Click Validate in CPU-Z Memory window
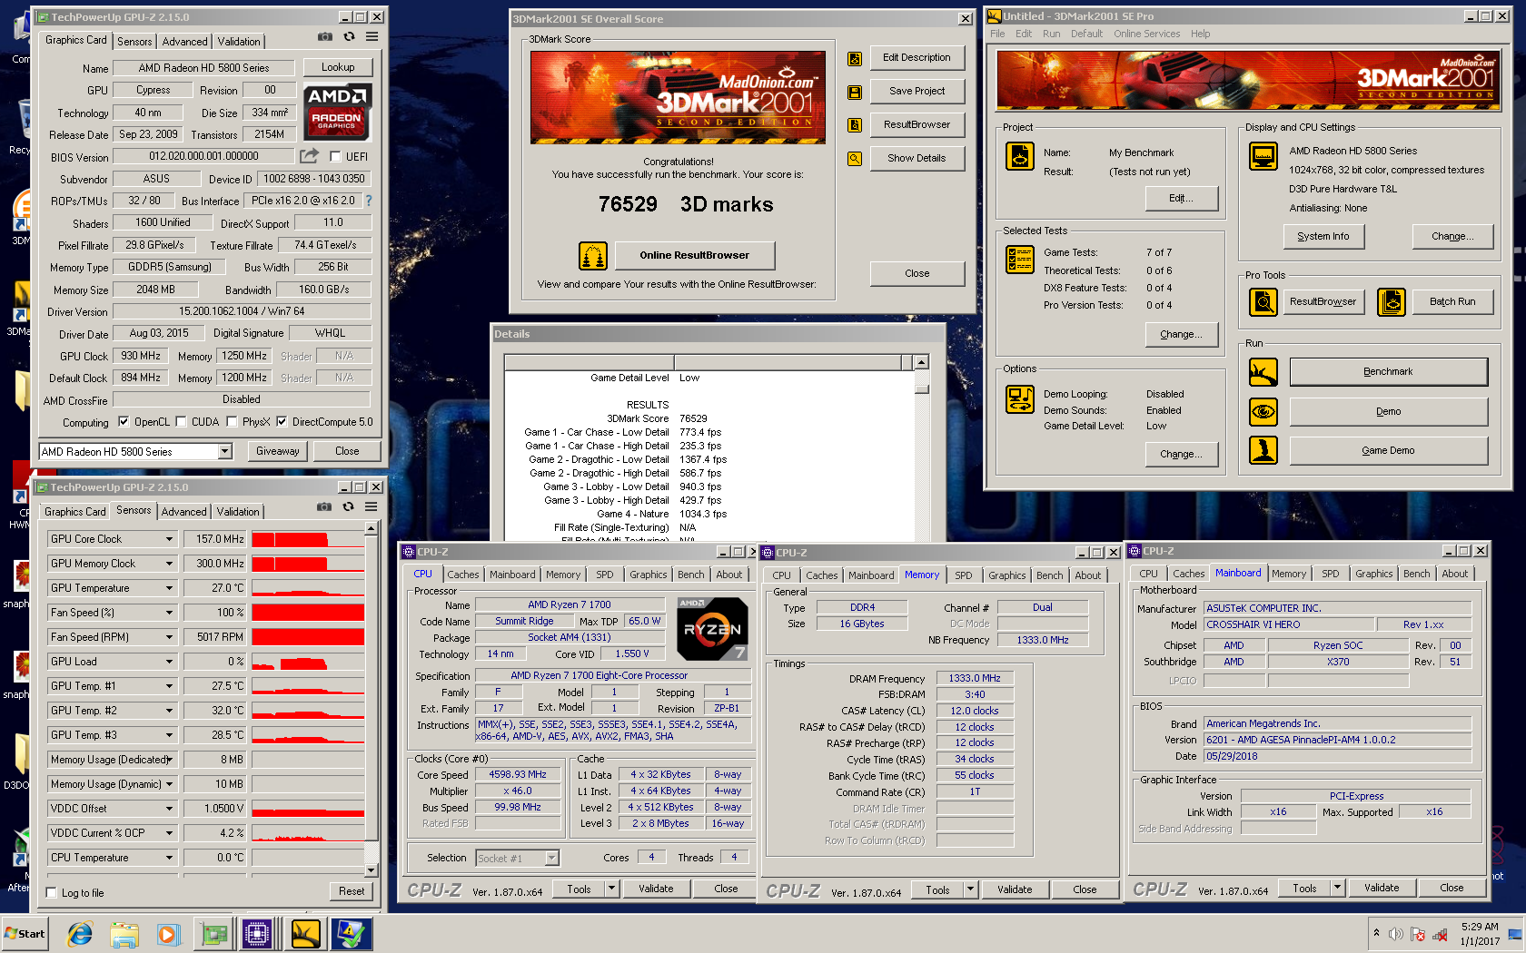Image resolution: width=1526 pixels, height=953 pixels. (x=1015, y=889)
